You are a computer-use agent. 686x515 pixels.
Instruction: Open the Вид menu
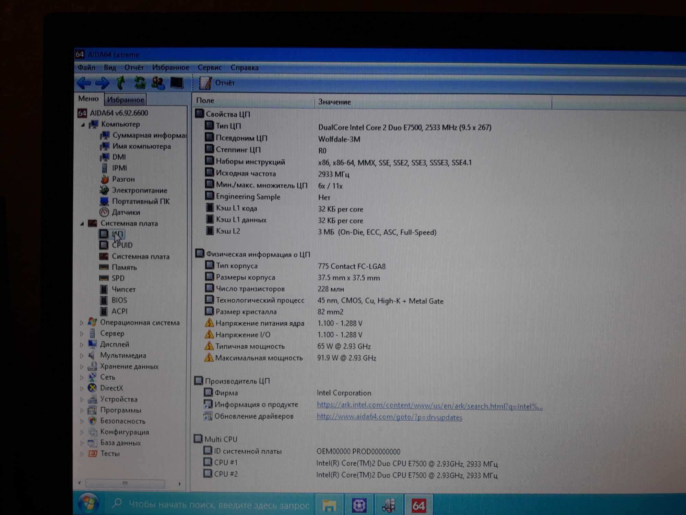click(x=110, y=67)
